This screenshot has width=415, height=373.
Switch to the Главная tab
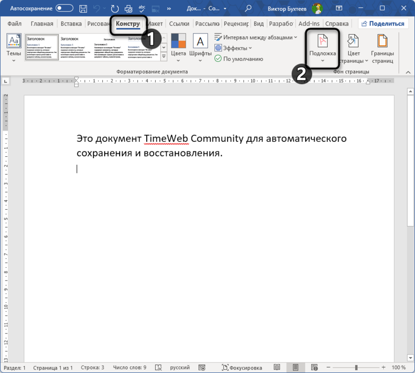pos(42,23)
